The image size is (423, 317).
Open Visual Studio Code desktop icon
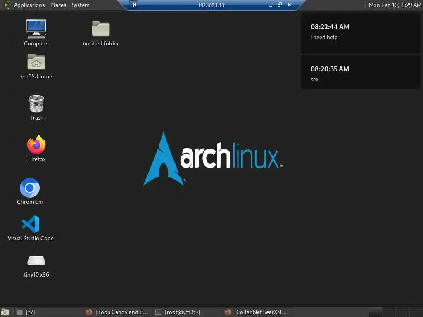[x=31, y=228]
